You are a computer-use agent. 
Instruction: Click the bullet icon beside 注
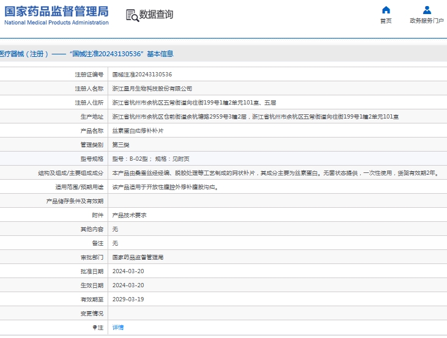point(95,328)
